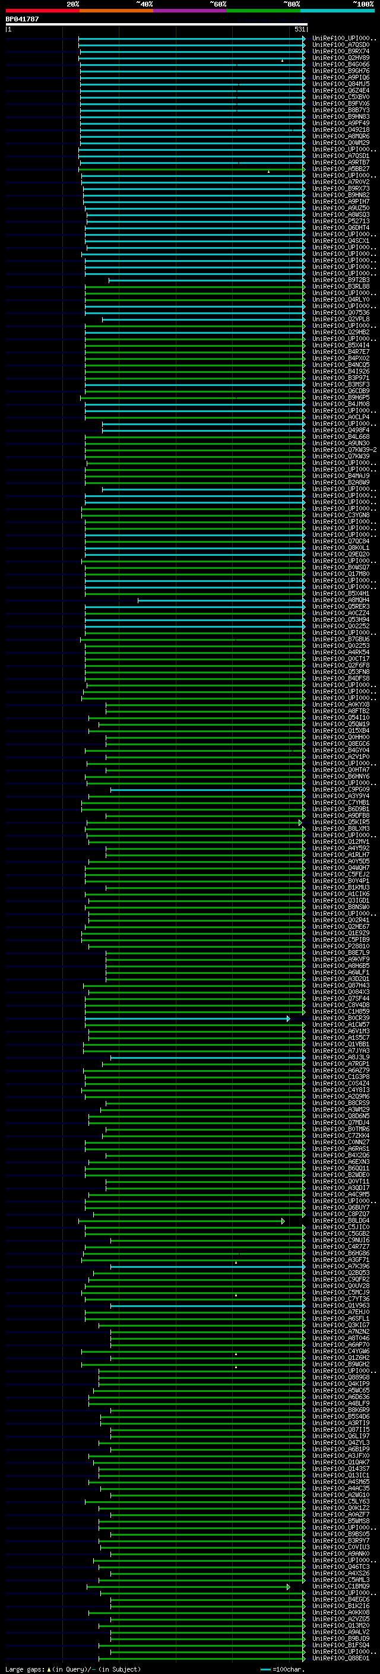This screenshot has height=1674, width=380.
Task: Select the UniRef100_A4SM65 entry
Action: point(341,1482)
